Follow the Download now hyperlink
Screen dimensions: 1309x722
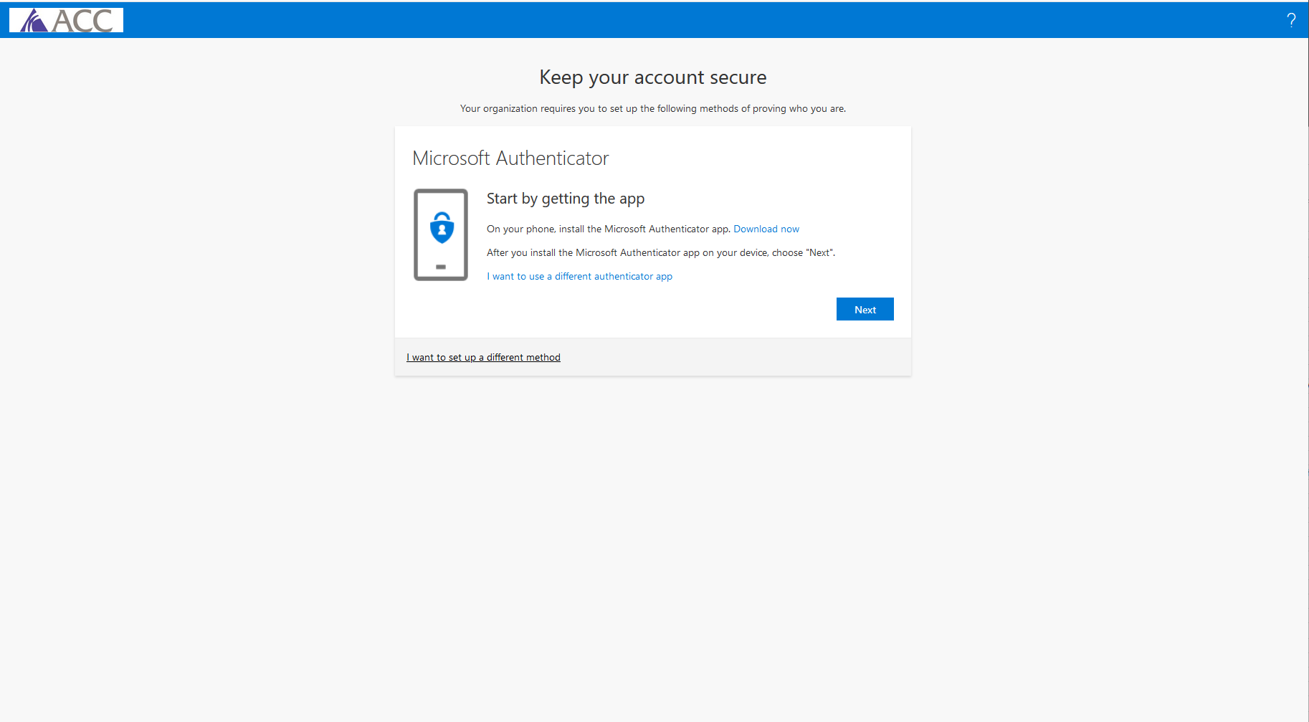pyautogui.click(x=766, y=229)
